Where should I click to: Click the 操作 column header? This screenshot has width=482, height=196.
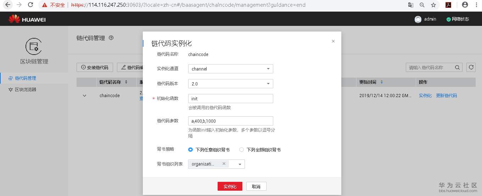coord(423,82)
